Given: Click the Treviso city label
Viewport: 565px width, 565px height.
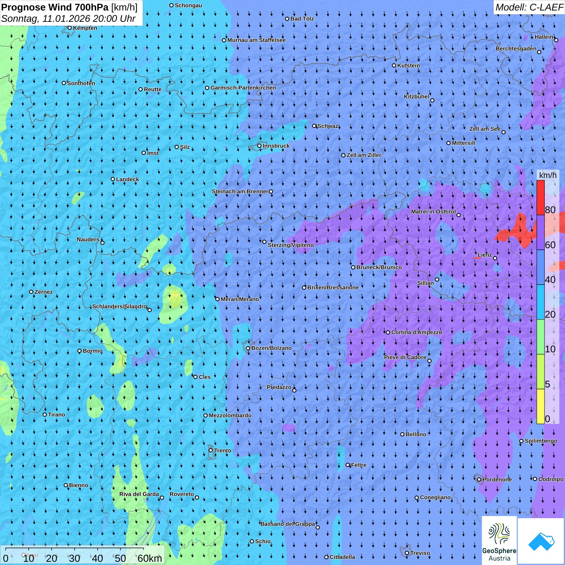Looking at the screenshot, I should coord(420,553).
